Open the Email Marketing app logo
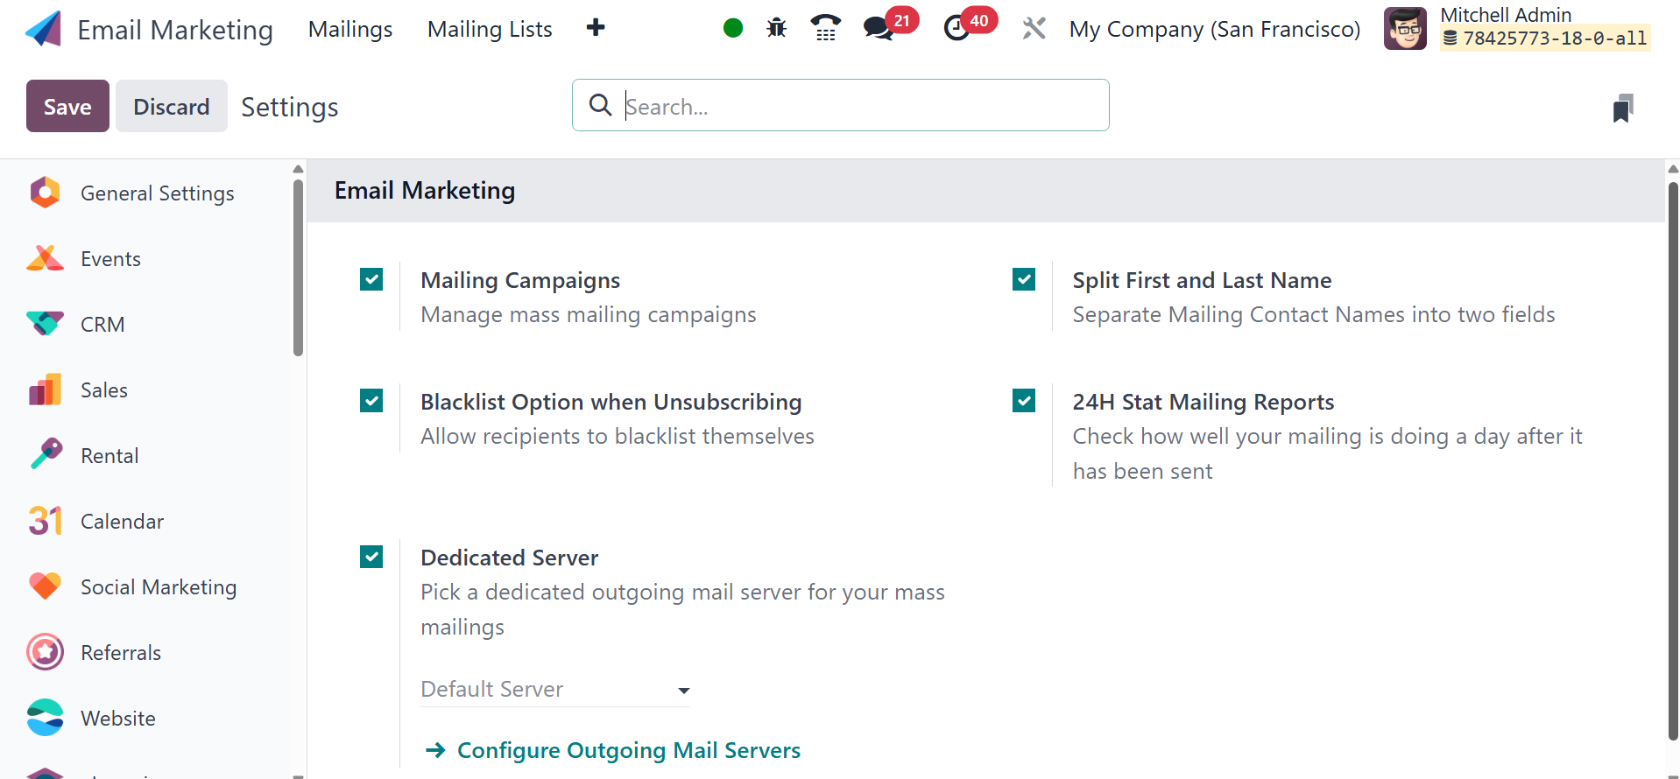The height and width of the screenshot is (779, 1680). tap(44, 29)
